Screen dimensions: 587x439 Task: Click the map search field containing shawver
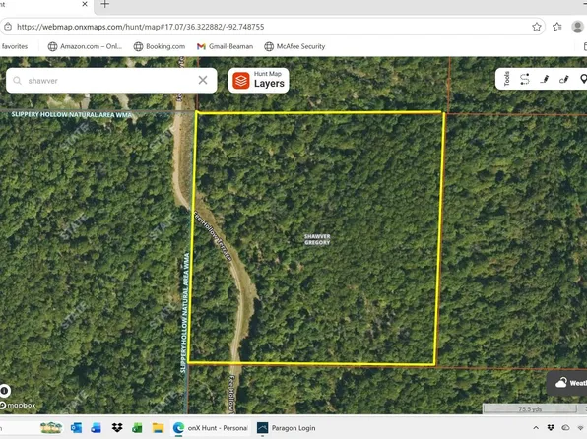[x=111, y=81]
